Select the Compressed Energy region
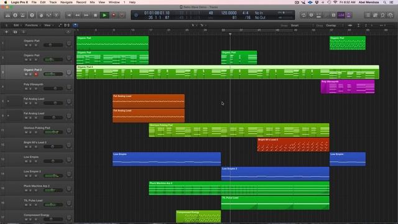 coord(198,217)
